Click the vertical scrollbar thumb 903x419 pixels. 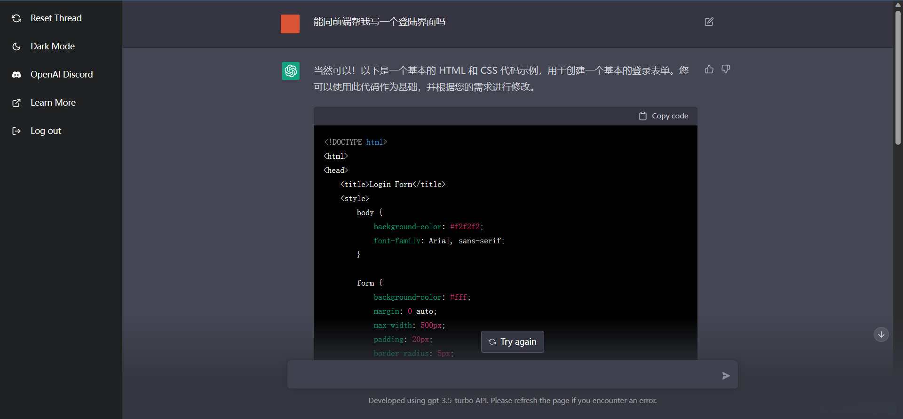pyautogui.click(x=898, y=78)
